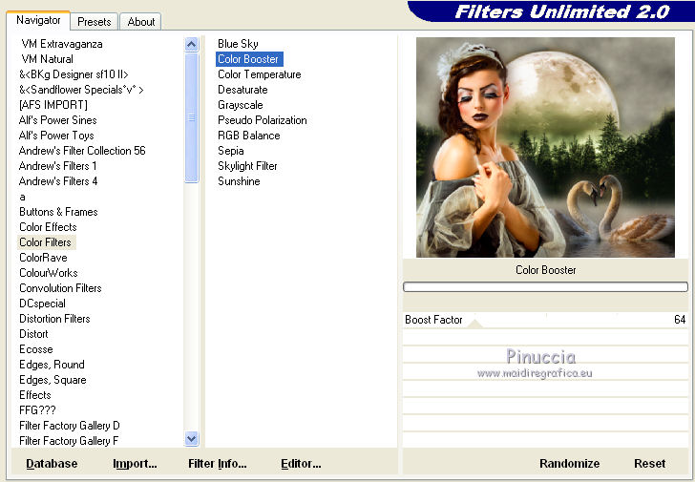The image size is (695, 482).
Task: Select Alf's Power Sines category
Action: point(57,120)
